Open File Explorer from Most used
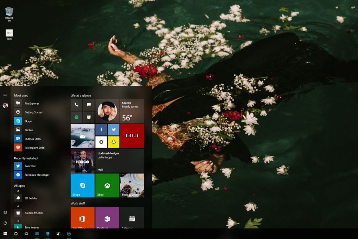Viewport: 358px width, 239px height. (31, 104)
